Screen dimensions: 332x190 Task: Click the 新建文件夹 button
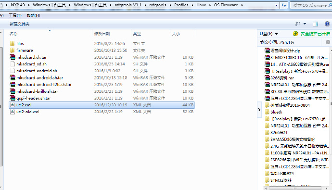coord(19,24)
